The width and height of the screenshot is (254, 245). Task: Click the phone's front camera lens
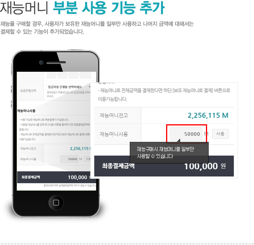41,62
